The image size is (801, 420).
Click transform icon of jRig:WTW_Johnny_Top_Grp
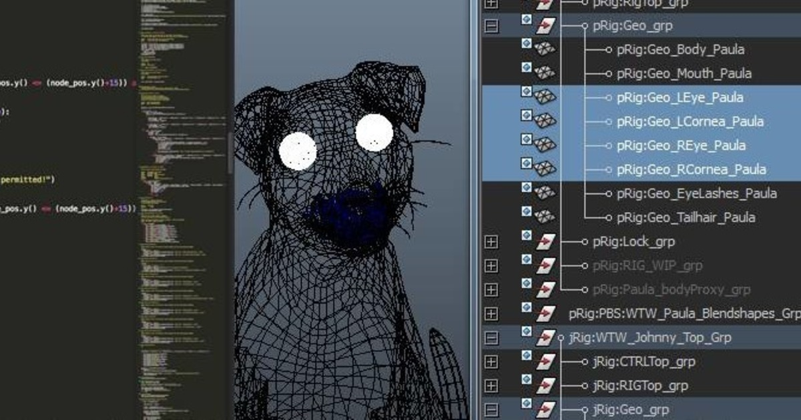point(546,338)
